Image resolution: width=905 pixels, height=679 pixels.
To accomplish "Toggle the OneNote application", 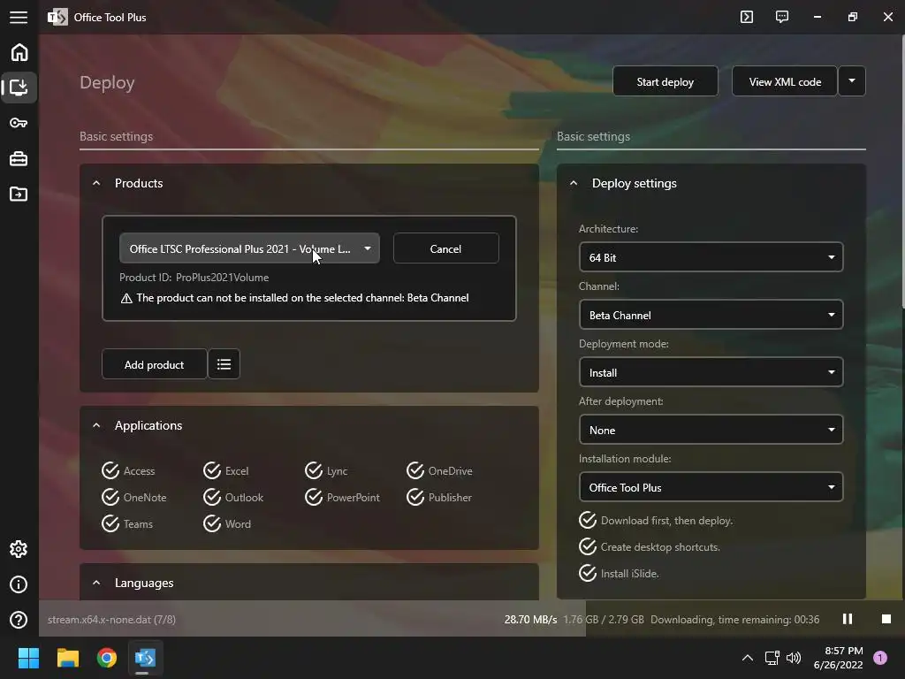I will coord(134,497).
